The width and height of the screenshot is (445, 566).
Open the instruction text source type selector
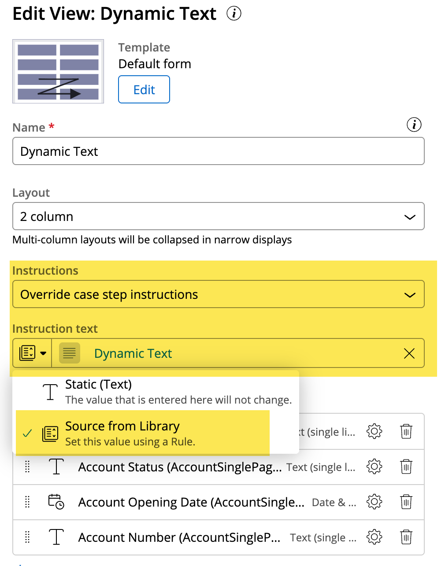[33, 353]
